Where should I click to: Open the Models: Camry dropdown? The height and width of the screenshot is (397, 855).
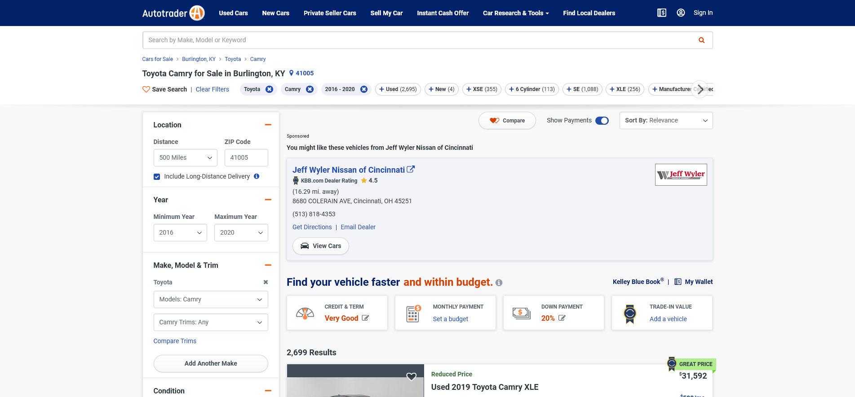211,300
